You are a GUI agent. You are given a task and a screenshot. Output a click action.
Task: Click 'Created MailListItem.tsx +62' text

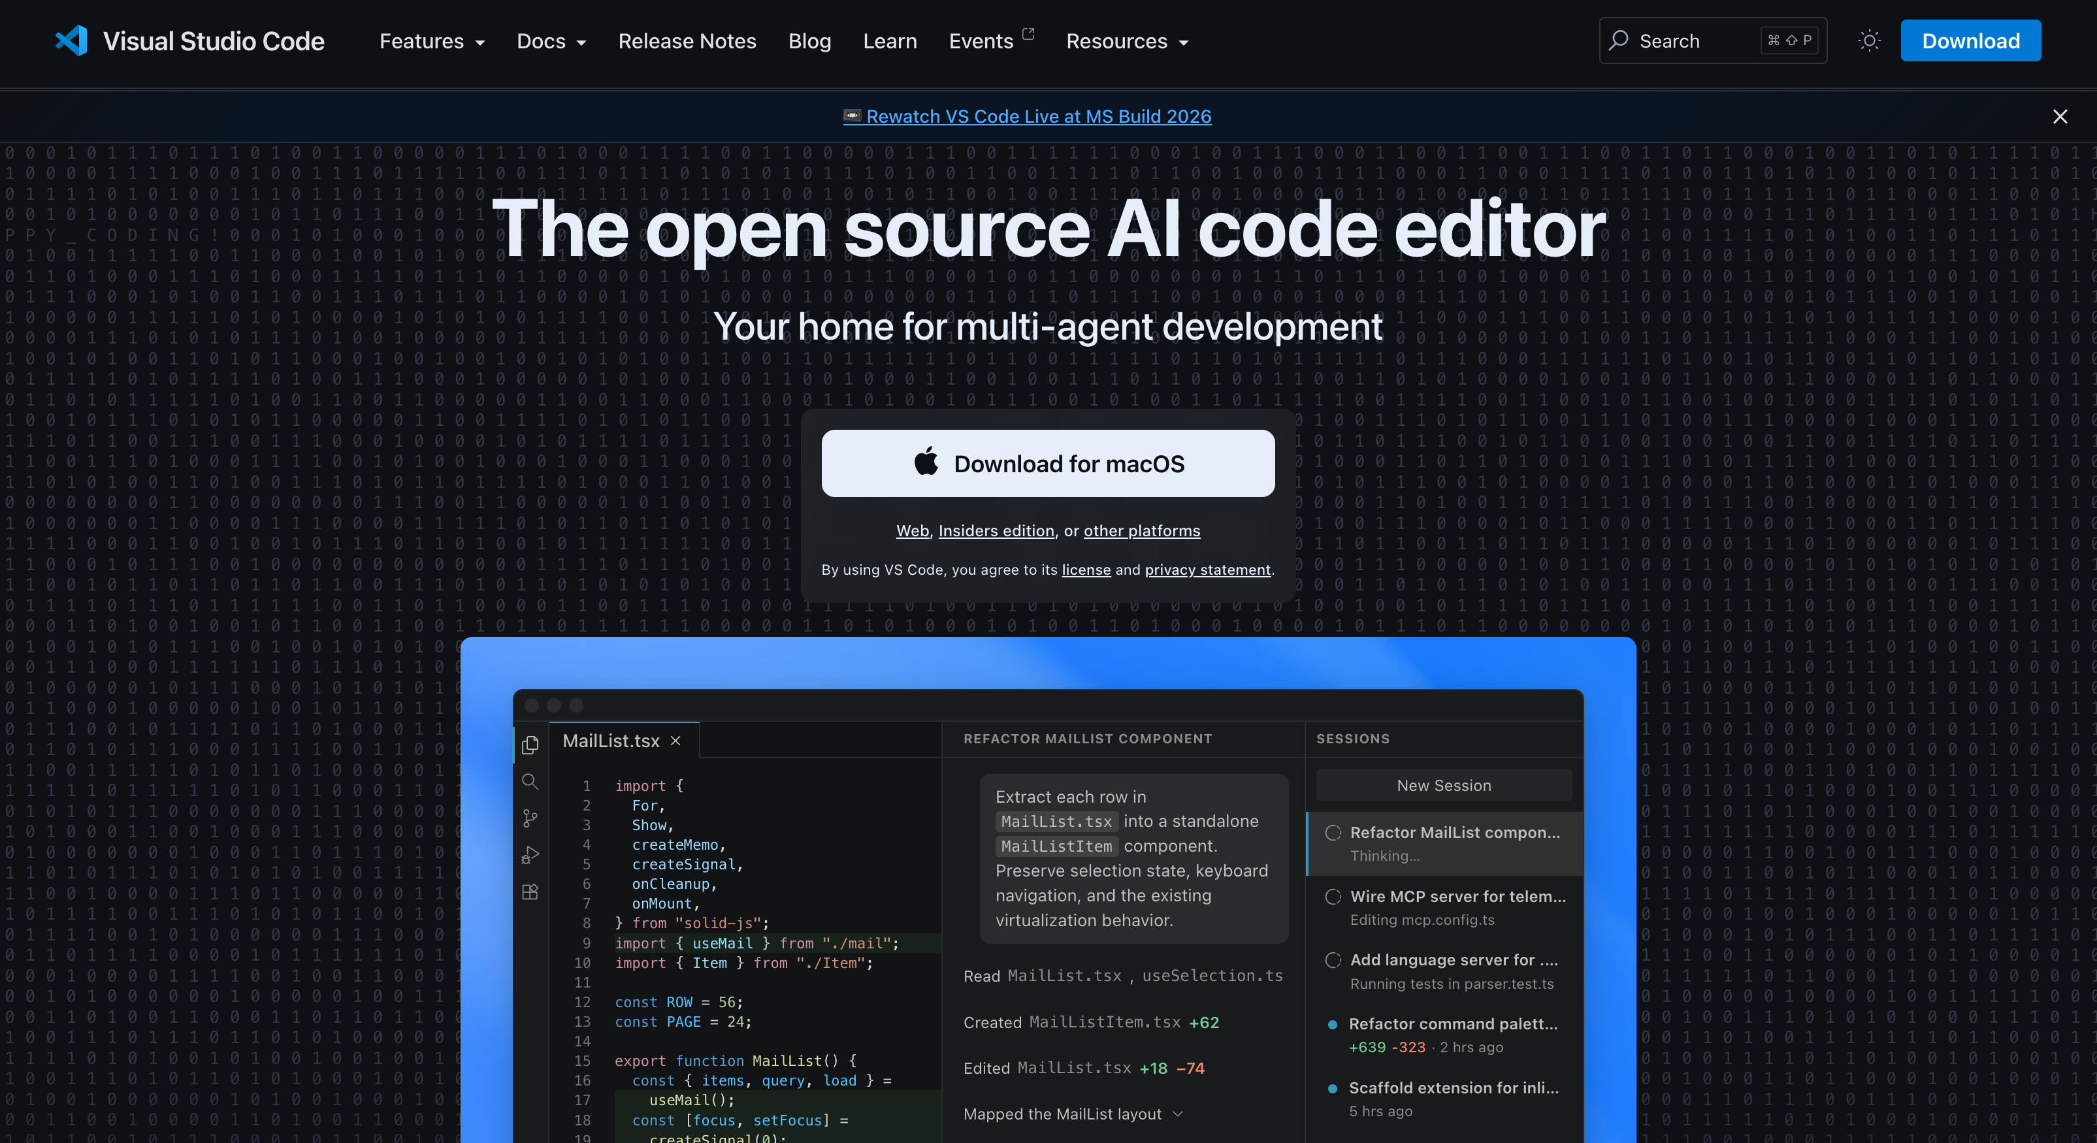pyautogui.click(x=1091, y=1023)
